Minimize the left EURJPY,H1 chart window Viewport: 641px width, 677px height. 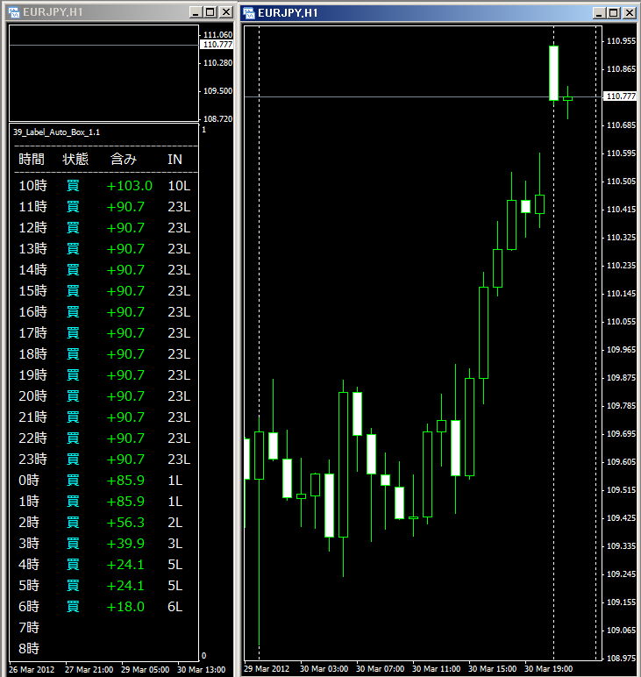click(x=194, y=12)
